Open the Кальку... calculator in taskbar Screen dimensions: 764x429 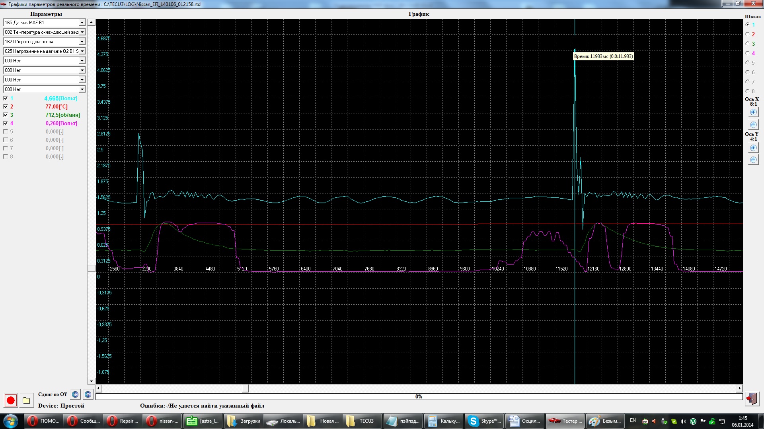pyautogui.click(x=443, y=421)
